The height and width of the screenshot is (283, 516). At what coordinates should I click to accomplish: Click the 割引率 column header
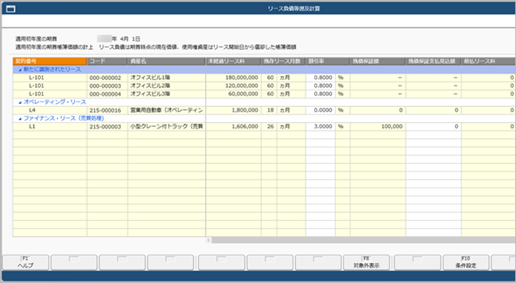[x=327, y=61]
